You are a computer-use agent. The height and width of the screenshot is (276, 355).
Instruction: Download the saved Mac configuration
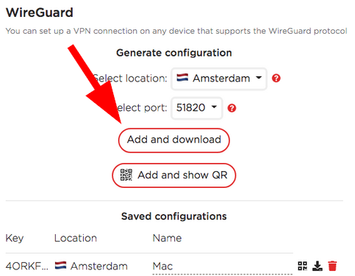[318, 266]
